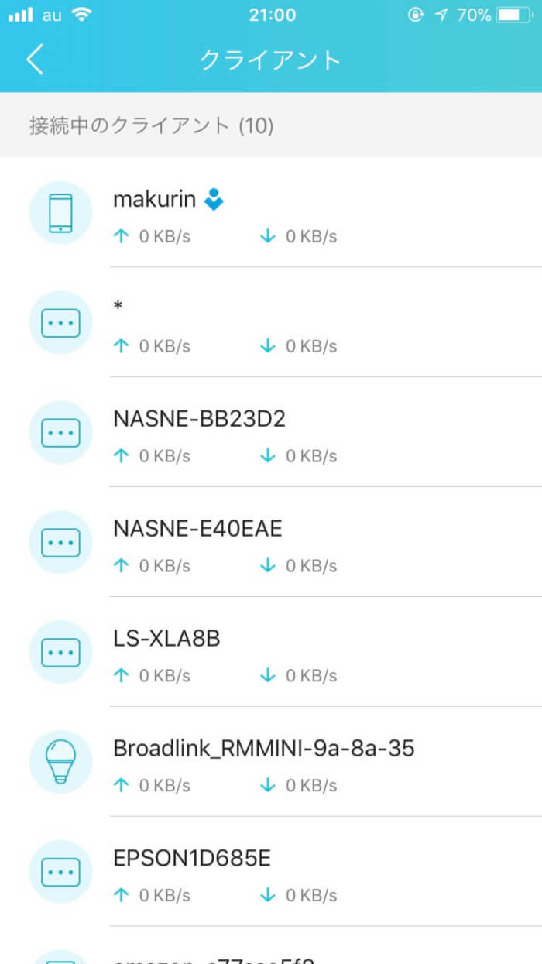Open the EPSON1D685E client details
The height and width of the screenshot is (964, 542).
(x=271, y=873)
